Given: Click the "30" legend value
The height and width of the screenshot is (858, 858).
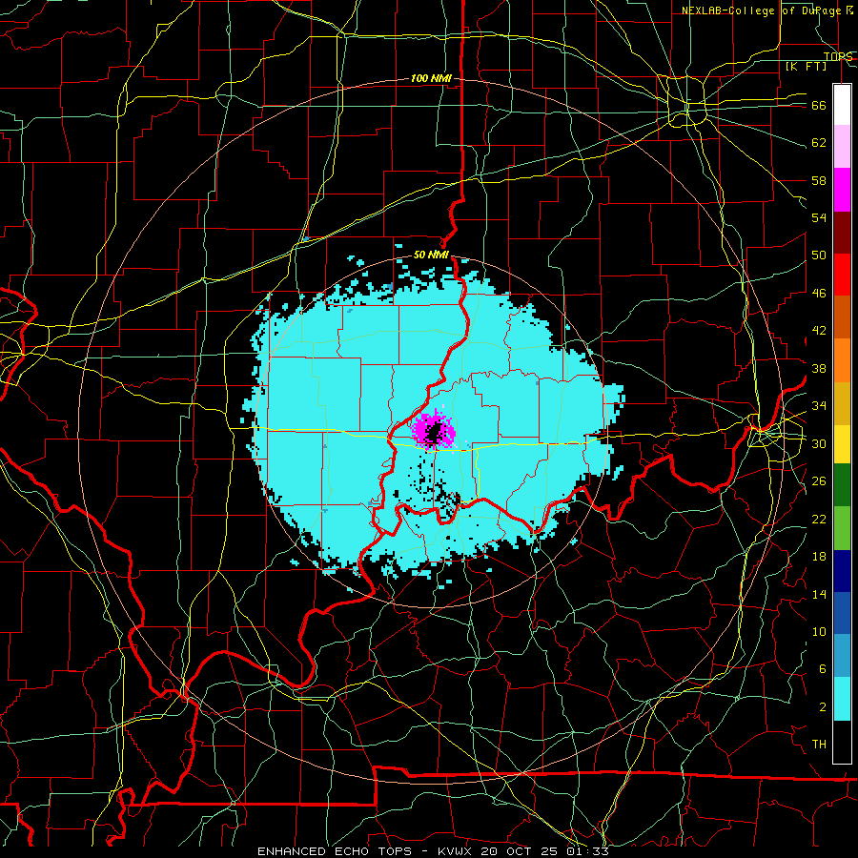Looking at the screenshot, I should click(x=819, y=443).
